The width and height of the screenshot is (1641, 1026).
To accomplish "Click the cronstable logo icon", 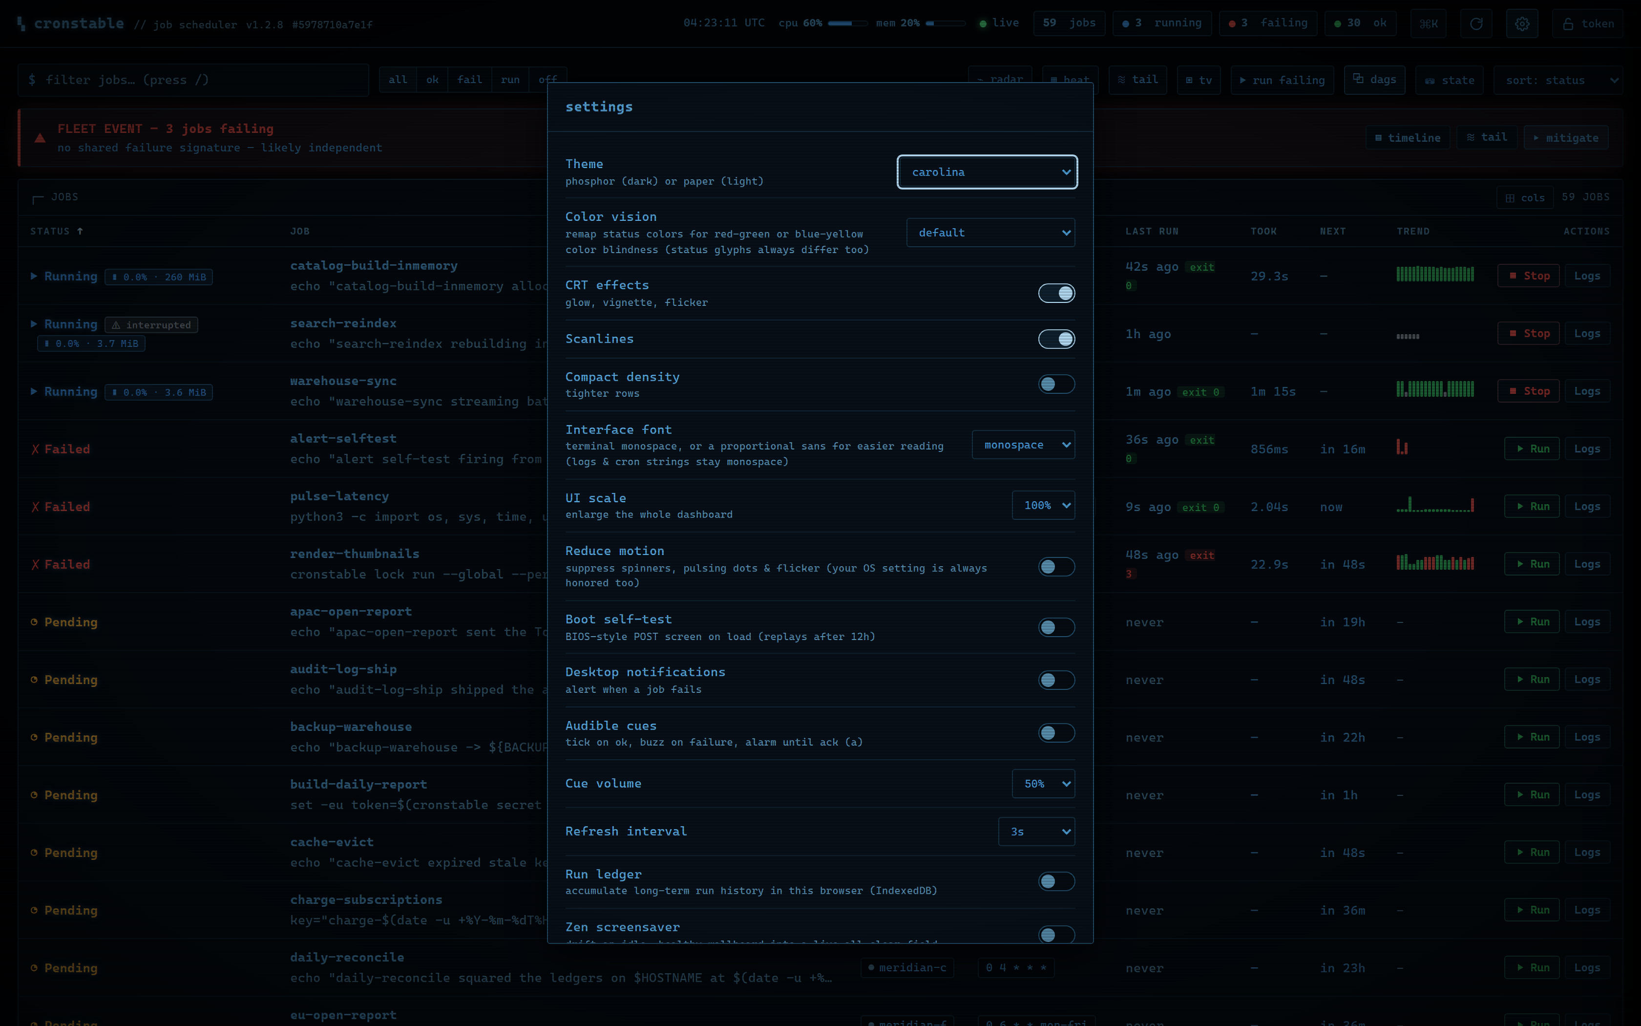I will (x=21, y=24).
